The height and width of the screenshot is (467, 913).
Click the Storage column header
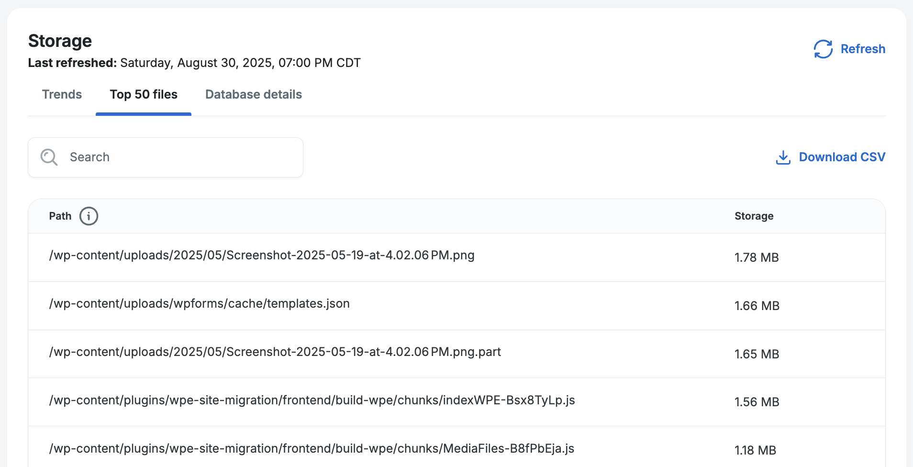click(x=754, y=216)
